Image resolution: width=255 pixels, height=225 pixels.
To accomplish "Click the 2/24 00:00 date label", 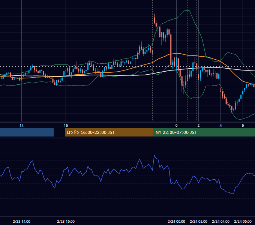I will tap(177, 221).
